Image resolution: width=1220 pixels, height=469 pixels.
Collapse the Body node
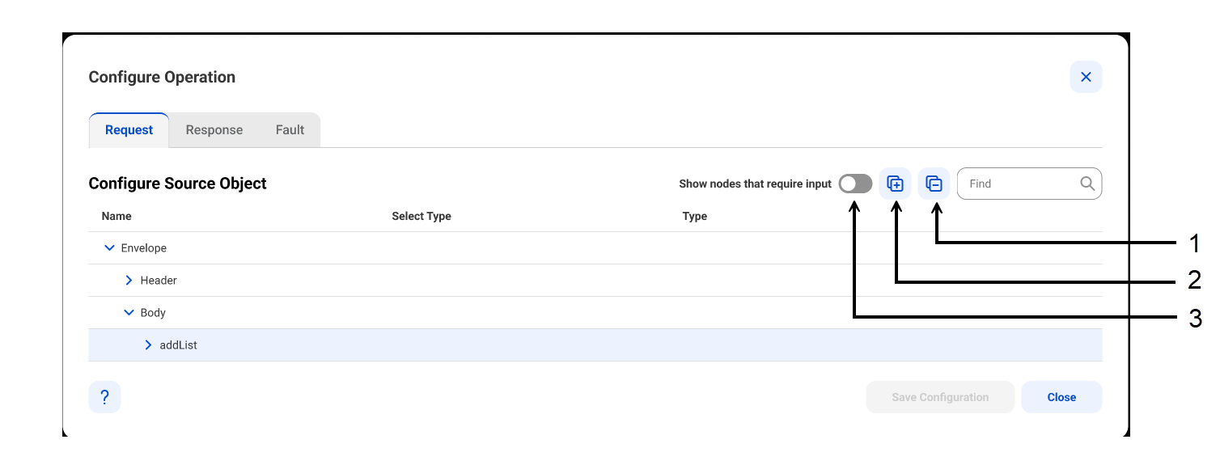129,313
